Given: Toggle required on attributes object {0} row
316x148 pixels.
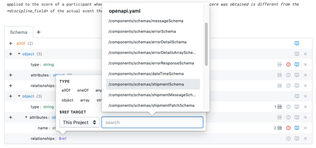Looking at the screenshot, I should (x=288, y=75).
